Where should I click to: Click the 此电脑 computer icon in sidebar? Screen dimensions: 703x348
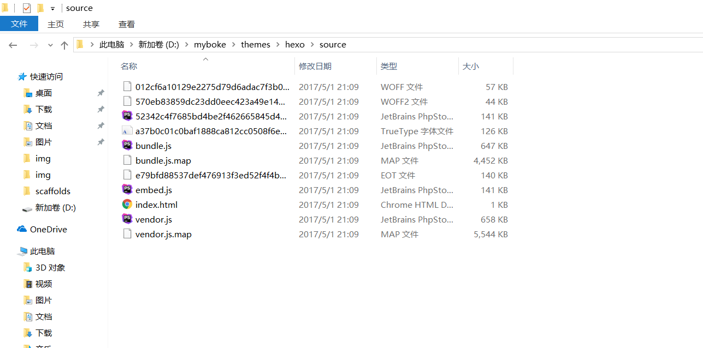coord(22,251)
